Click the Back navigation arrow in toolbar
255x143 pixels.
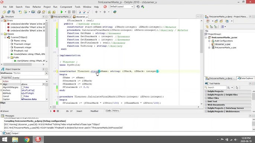pyautogui.click(x=96, y=12)
